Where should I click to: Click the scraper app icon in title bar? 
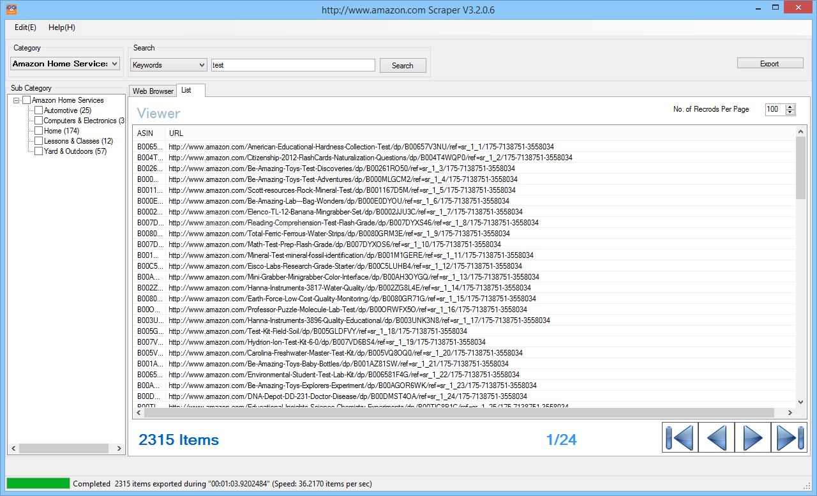click(x=11, y=10)
